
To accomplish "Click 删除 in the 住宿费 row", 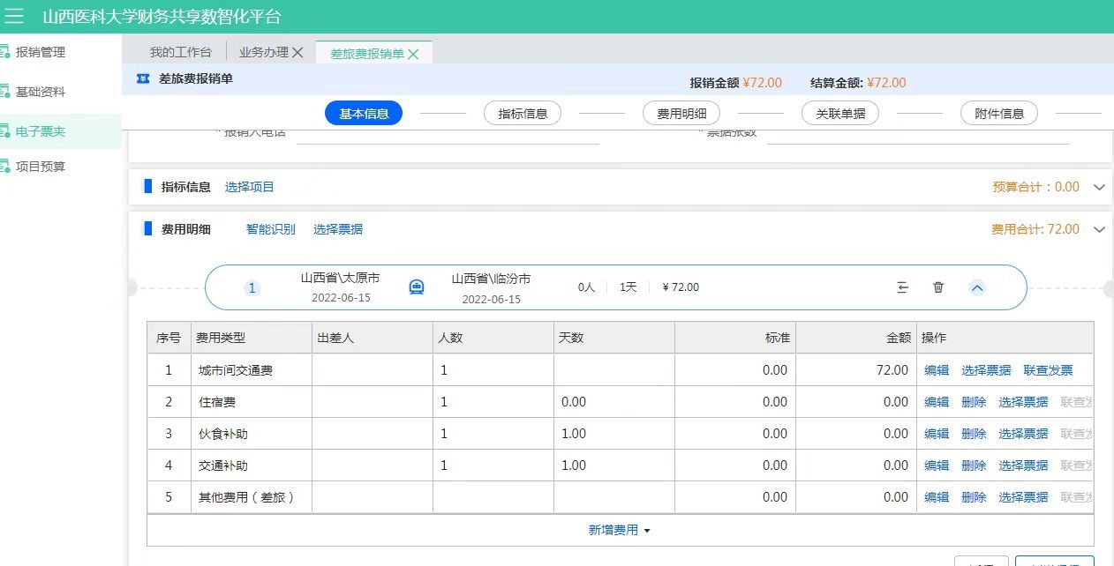I will pos(974,402).
